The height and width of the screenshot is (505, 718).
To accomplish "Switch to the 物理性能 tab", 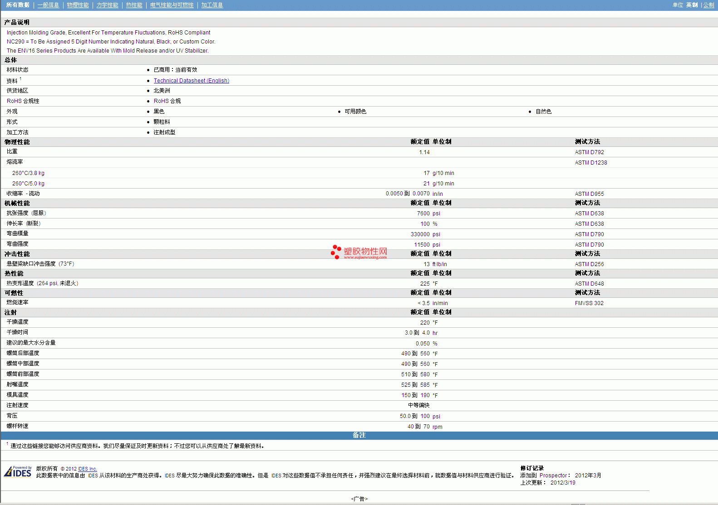I will [x=78, y=5].
